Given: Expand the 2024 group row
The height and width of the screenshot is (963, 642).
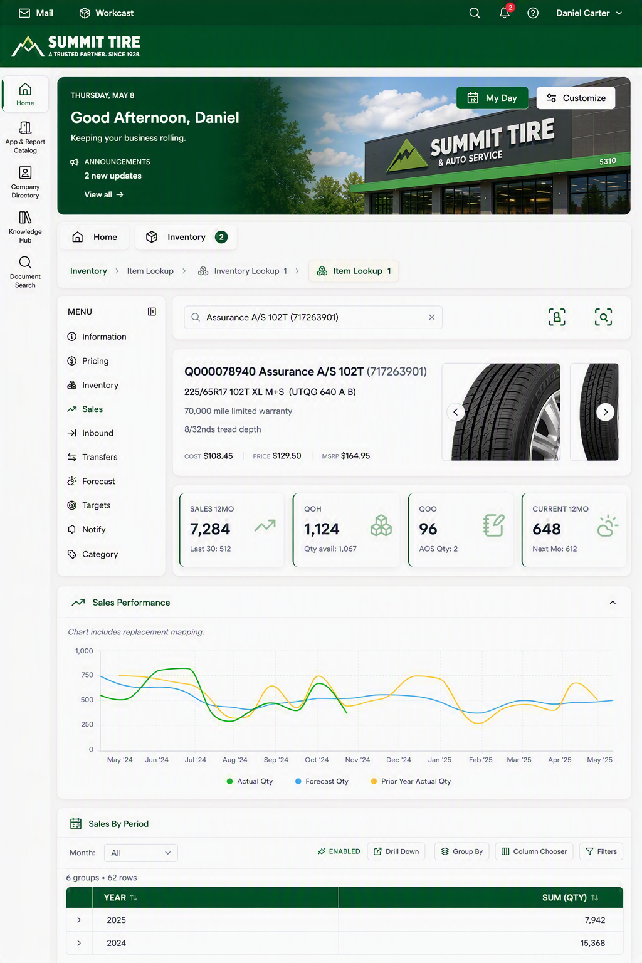Looking at the screenshot, I should point(79,943).
